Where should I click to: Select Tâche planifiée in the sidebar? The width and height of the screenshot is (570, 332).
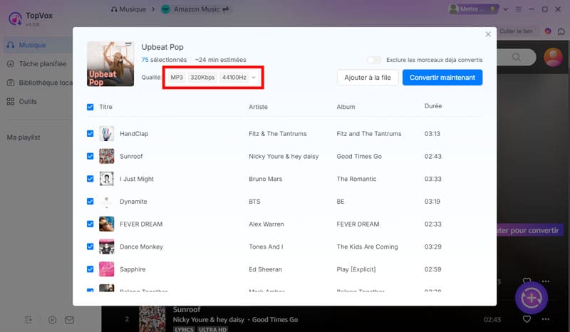click(x=38, y=64)
